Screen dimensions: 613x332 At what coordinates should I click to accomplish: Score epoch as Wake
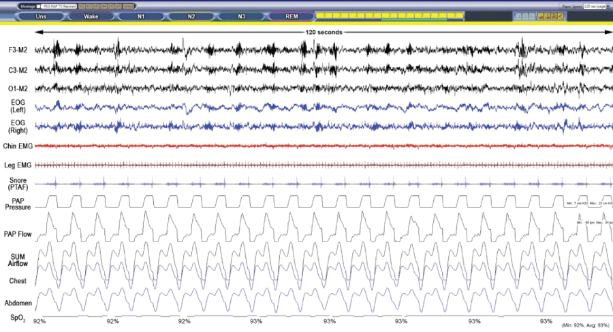91,16
